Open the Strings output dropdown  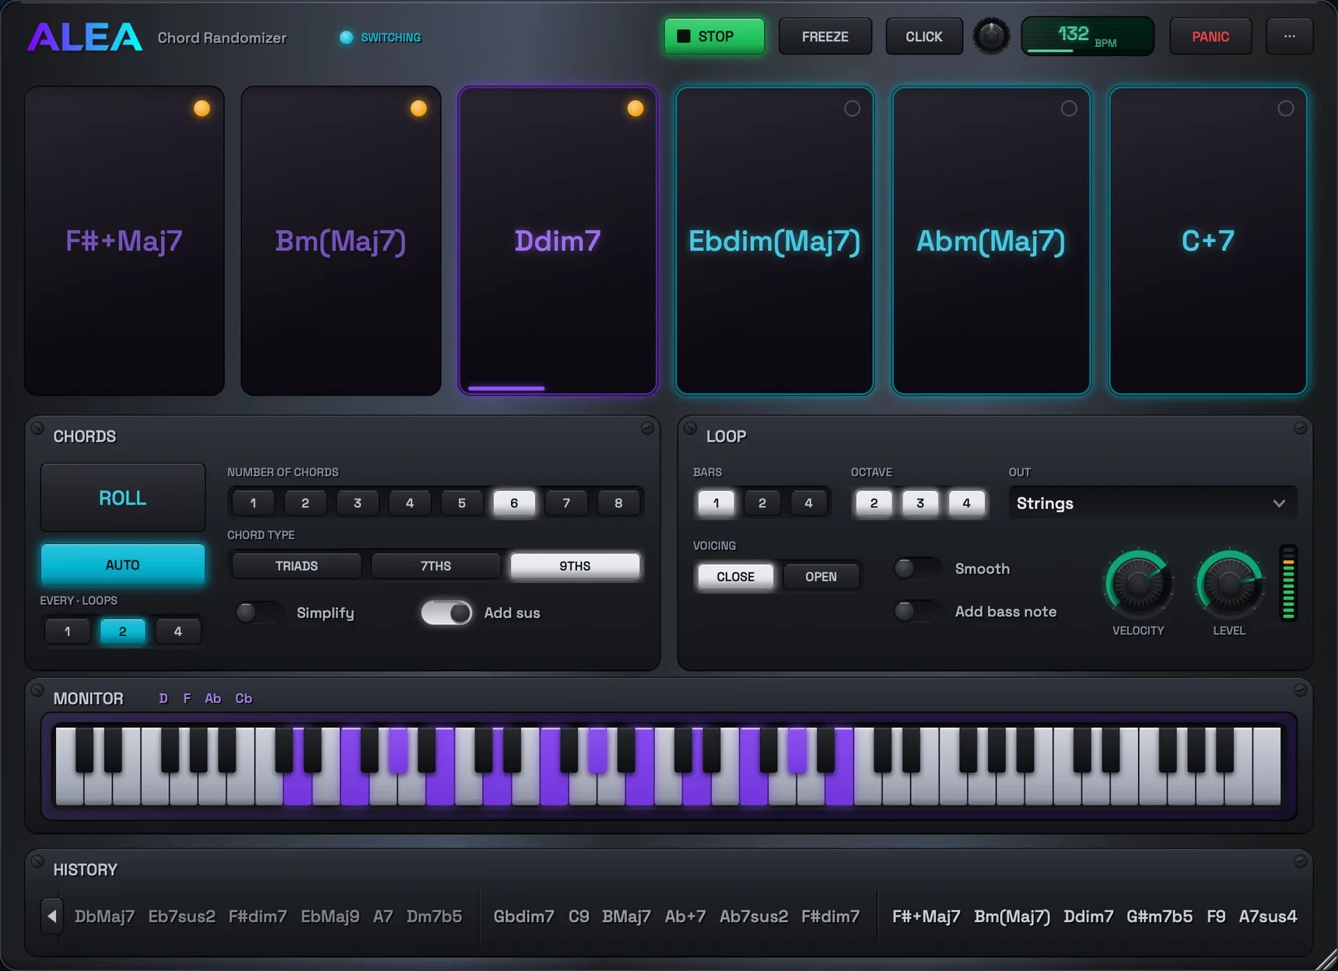(1152, 503)
